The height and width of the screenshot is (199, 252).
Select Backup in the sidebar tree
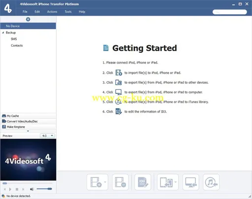pos(11,32)
